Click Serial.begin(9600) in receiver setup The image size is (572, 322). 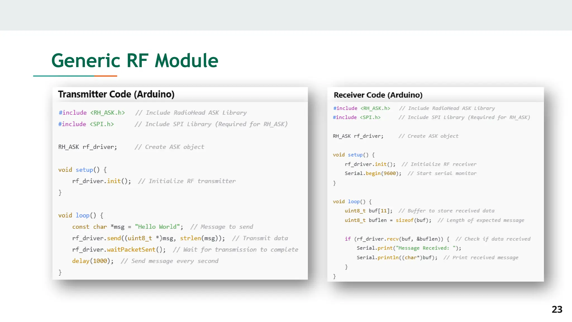(x=373, y=173)
